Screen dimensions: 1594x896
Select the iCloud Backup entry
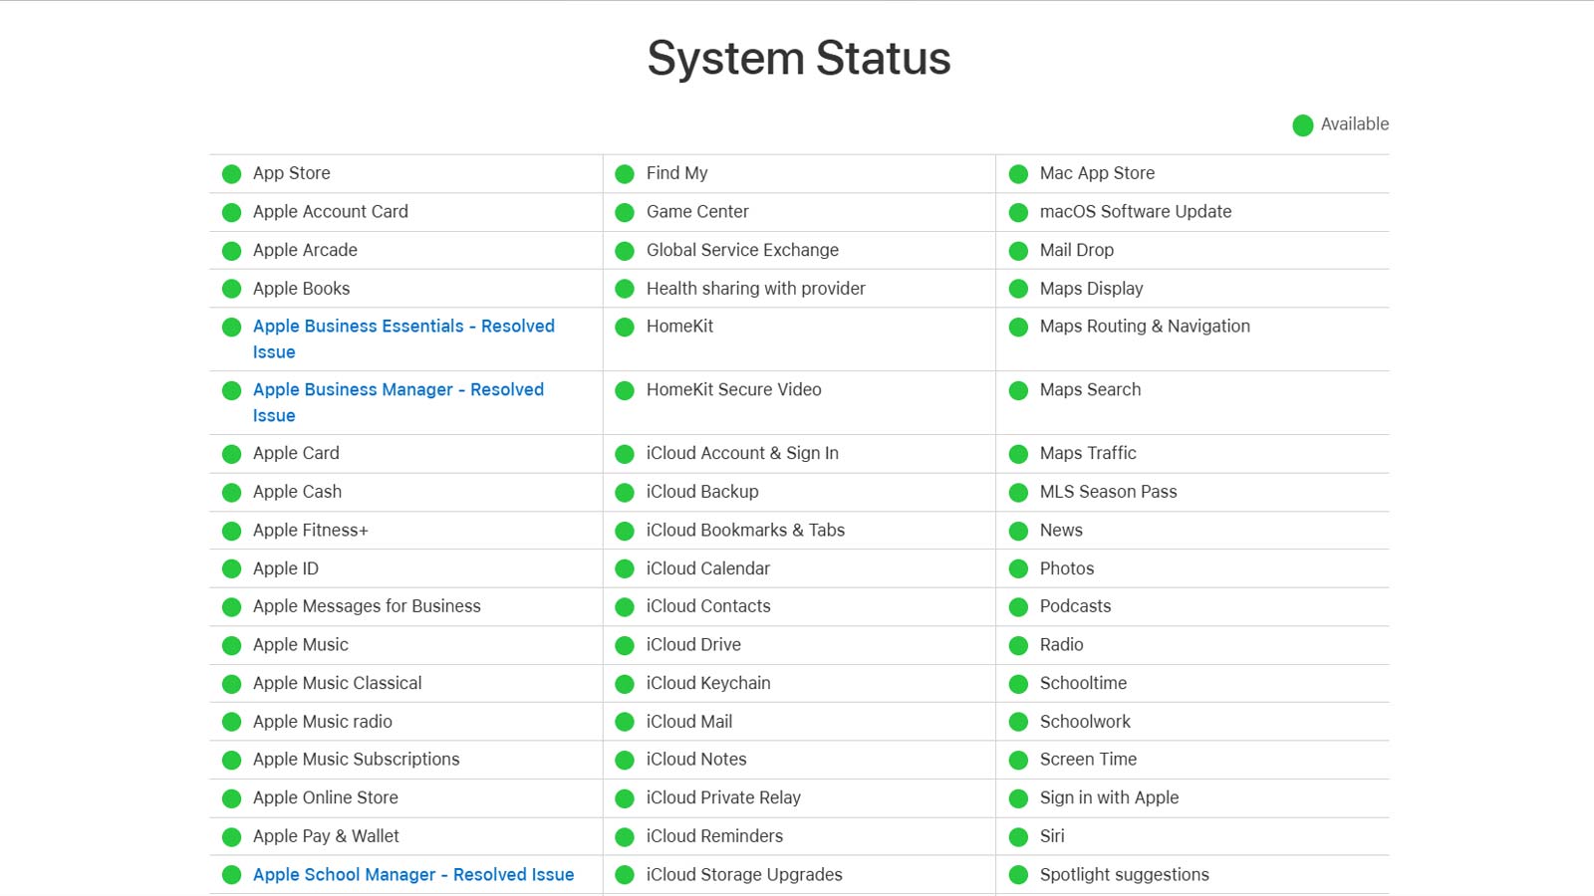click(702, 492)
